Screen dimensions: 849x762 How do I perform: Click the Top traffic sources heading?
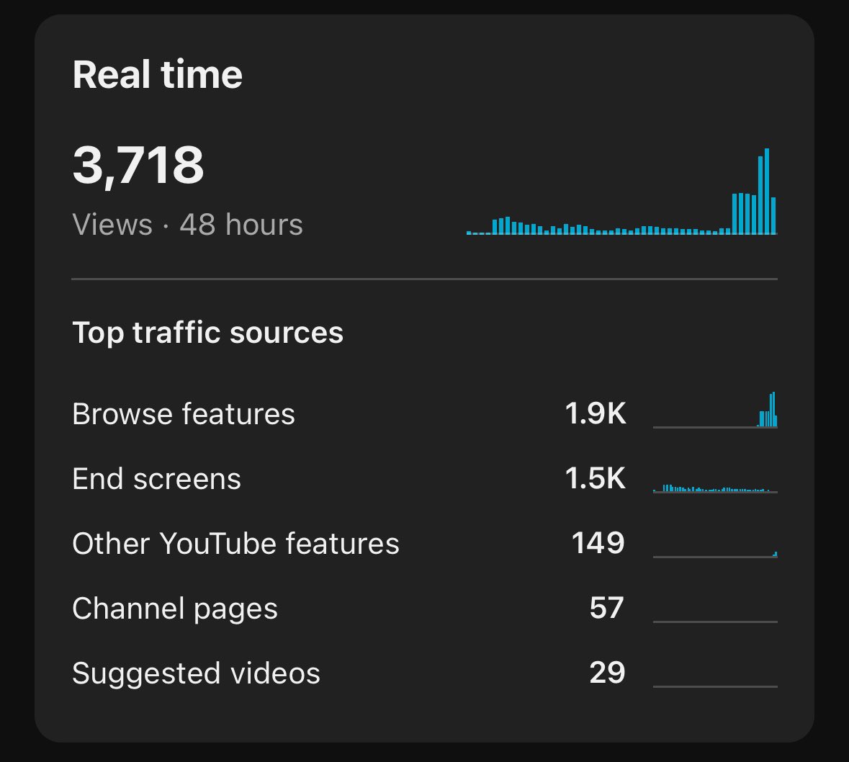tap(208, 333)
